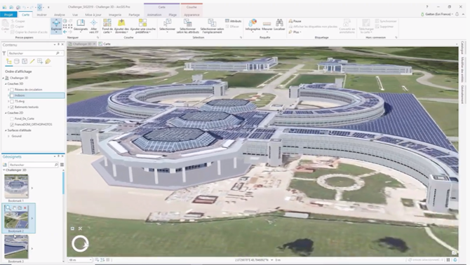Switch to the Insérer ribbon tab
The height and width of the screenshot is (265, 470).
point(41,15)
